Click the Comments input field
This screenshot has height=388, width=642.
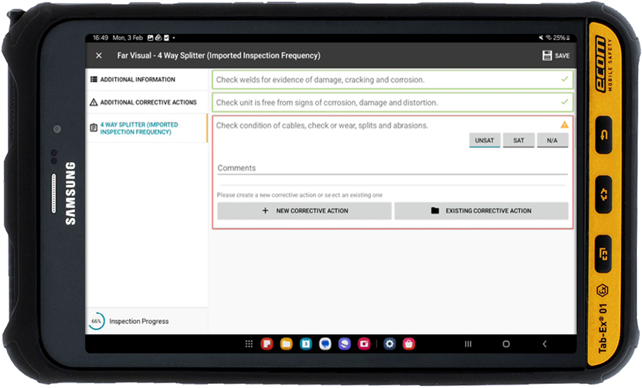tap(393, 168)
